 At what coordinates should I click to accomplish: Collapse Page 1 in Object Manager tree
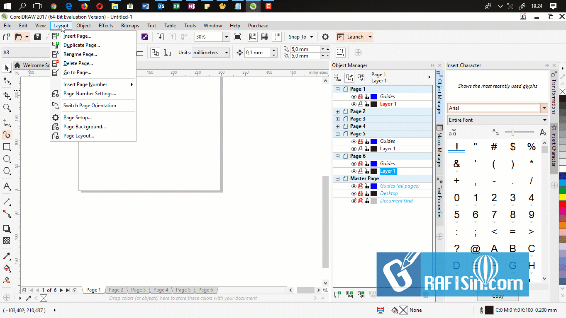(337, 89)
